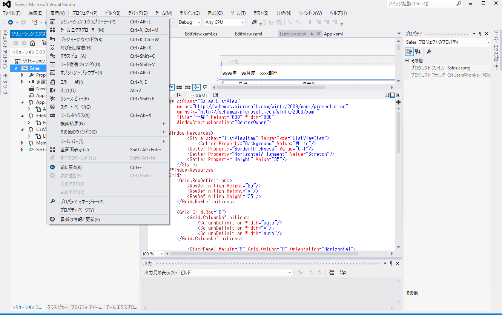Switch to EditView.xaml tab
Screen dimensions: 502x315
249,34
